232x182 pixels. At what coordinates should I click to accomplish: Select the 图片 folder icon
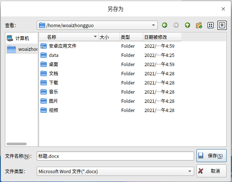coord(44,101)
